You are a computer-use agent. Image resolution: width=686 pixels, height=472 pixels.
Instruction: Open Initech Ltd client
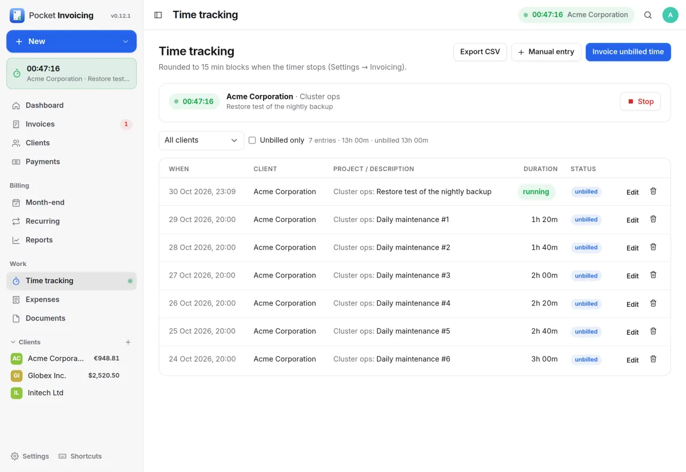pyautogui.click(x=71, y=393)
